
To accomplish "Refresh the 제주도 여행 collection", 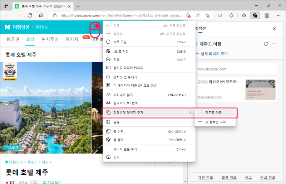I will coord(266,44).
